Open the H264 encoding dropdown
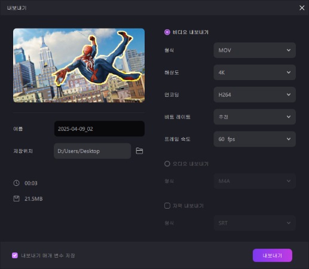 [255, 94]
